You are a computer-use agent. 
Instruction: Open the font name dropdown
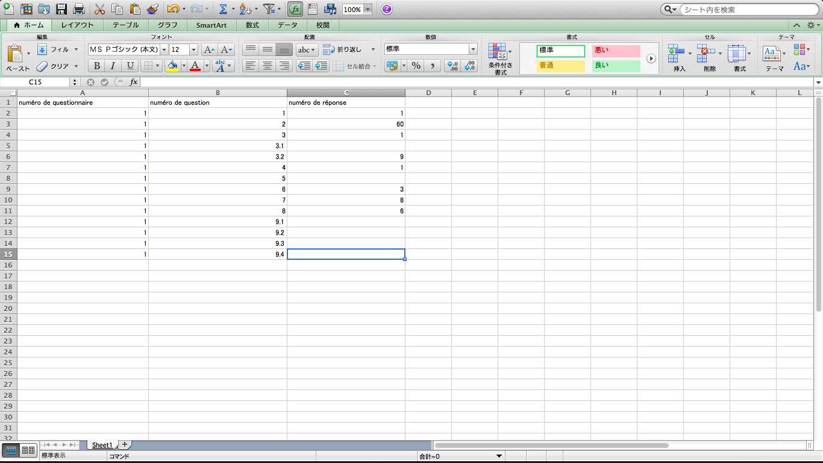pos(164,49)
